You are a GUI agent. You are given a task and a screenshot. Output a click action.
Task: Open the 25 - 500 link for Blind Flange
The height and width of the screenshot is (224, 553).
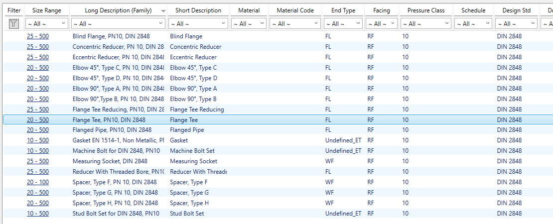38,36
